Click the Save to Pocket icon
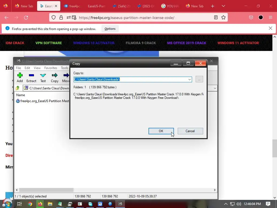Viewport: 277px width, 208px height. 251,17
